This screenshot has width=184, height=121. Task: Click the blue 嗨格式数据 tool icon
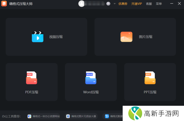point(107,116)
